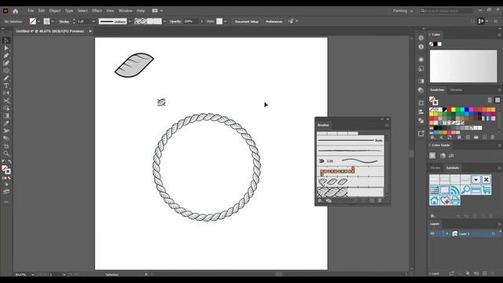This screenshot has width=503, height=283.
Task: Open the Uniform variable width profile dropdown
Action: [x=130, y=21]
